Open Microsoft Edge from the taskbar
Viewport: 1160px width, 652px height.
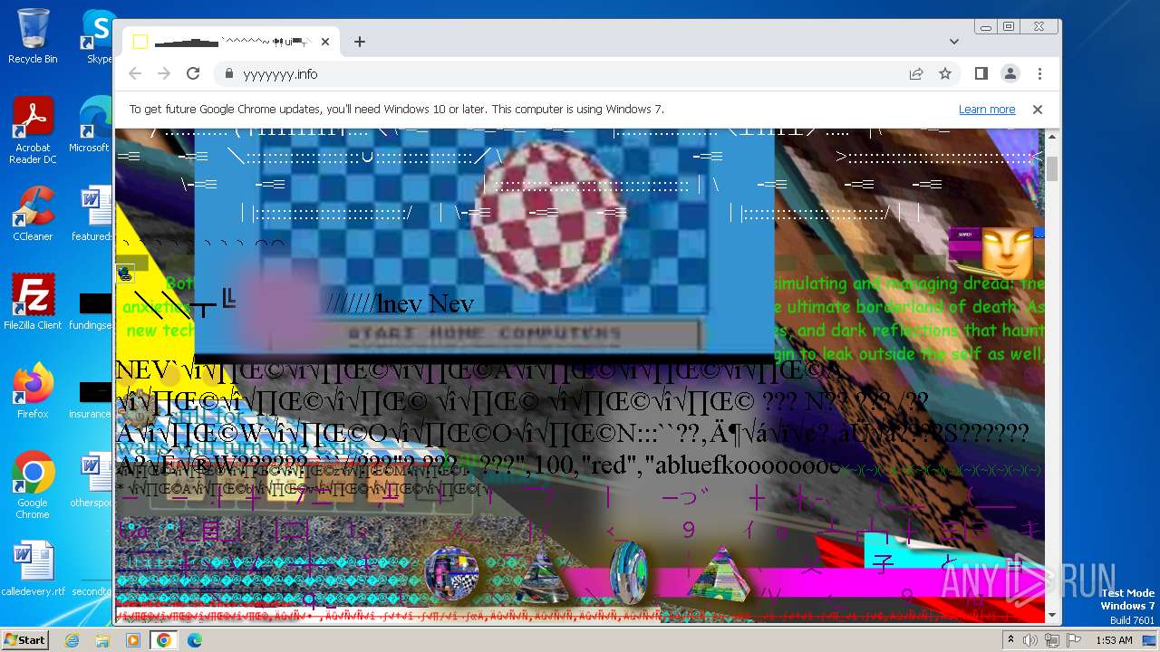coord(195,640)
